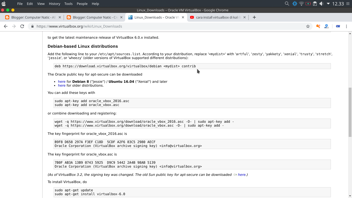
Task: Open Chrome's three-dot menu
Action: pos(347,26)
